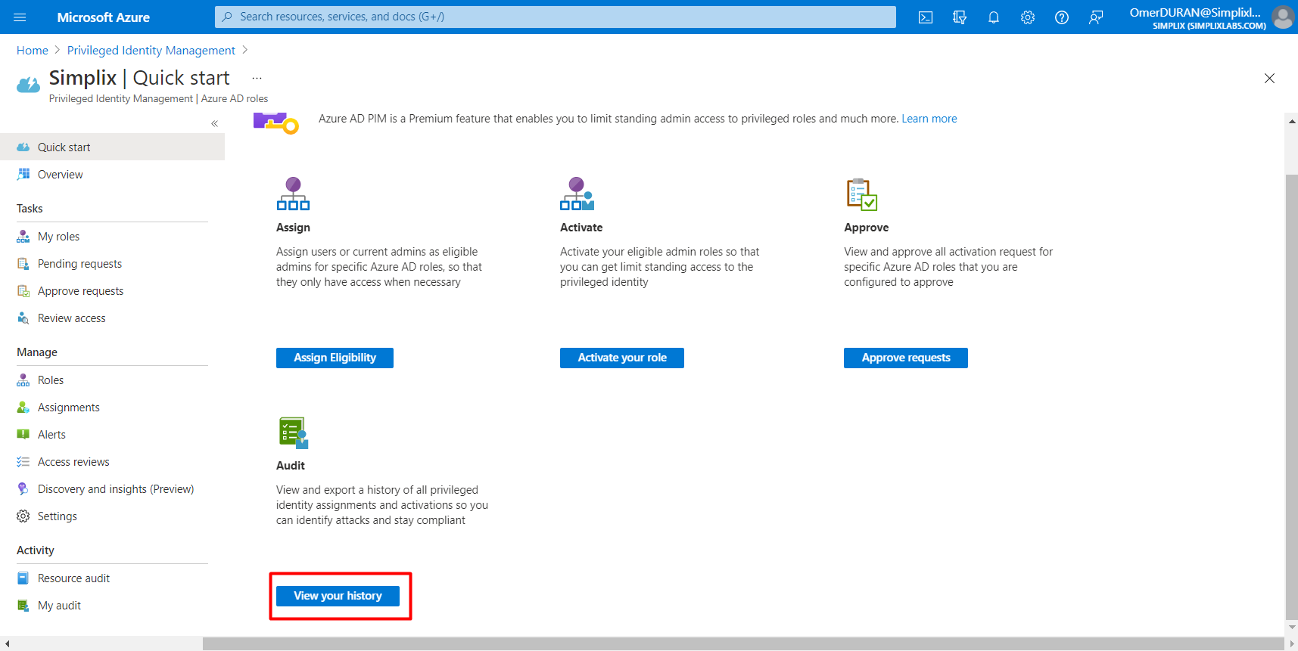Click the Microsoft Azure logo text

tap(104, 17)
